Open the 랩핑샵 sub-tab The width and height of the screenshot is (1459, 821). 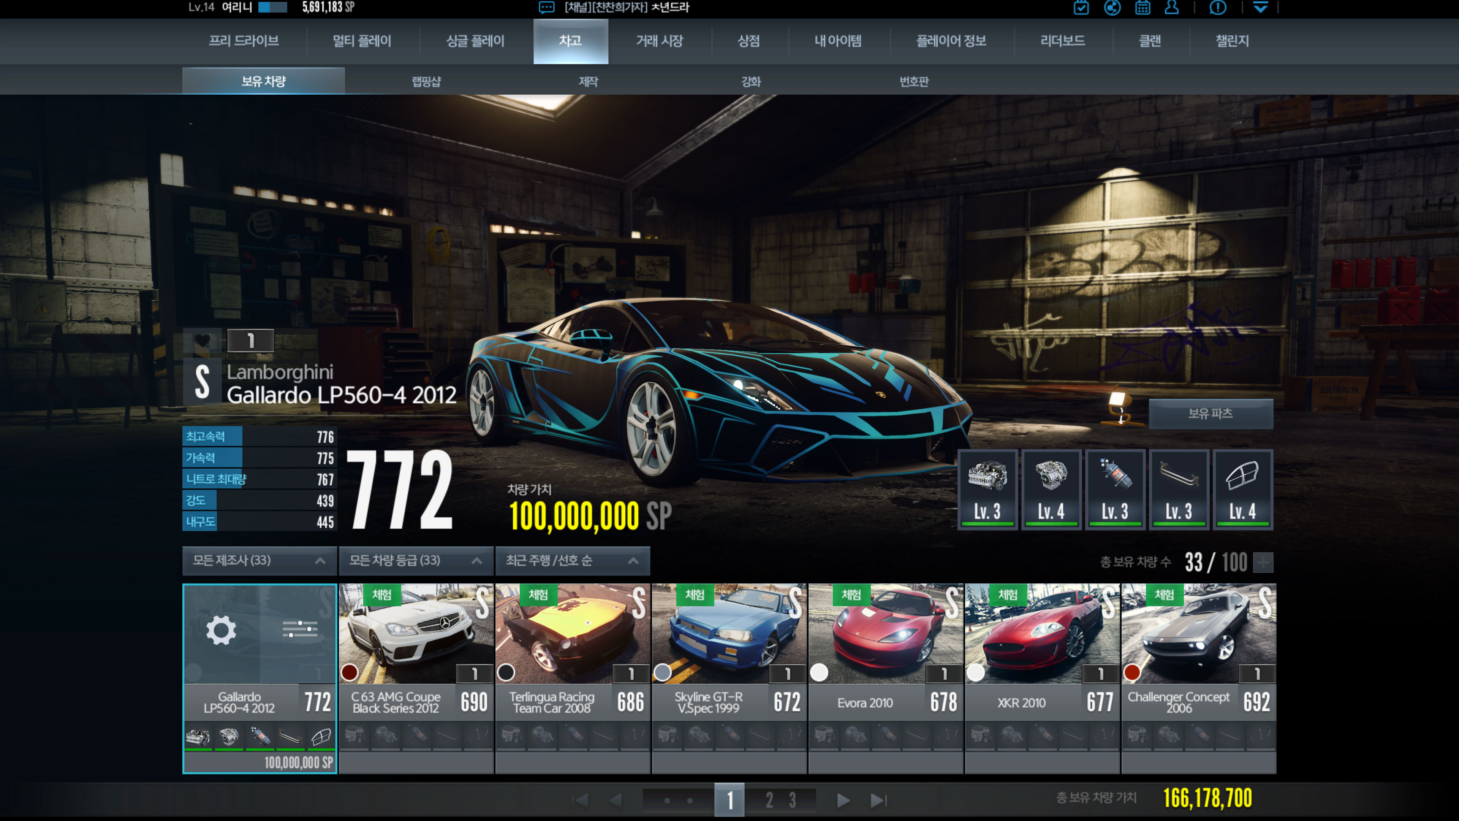[426, 82]
